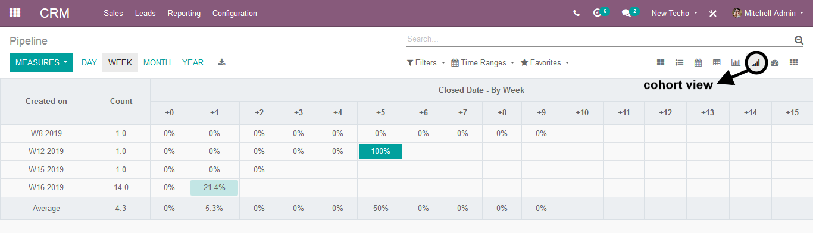Image resolution: width=813 pixels, height=233 pixels.
Task: Click the CRM app title
Action: point(55,13)
